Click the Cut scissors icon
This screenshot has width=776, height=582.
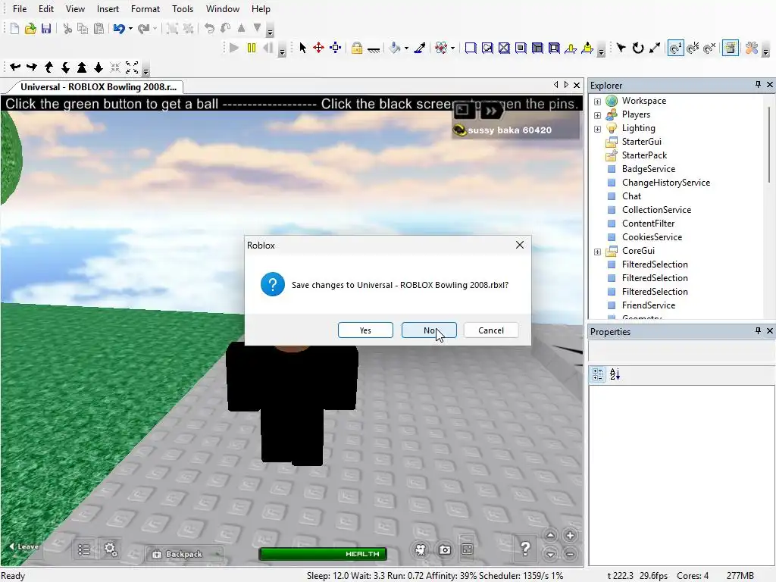coord(67,28)
